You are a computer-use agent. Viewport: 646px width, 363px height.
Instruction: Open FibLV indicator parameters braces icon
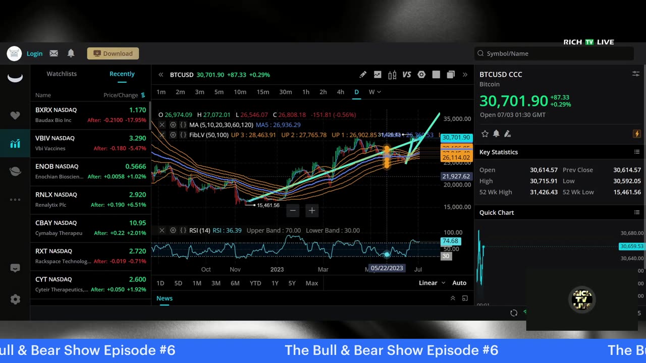tap(183, 135)
